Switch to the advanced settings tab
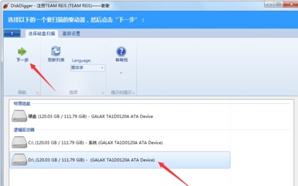298x186 pixels. coord(71,34)
